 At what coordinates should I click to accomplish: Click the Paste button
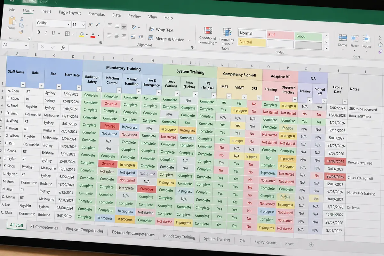[12, 23]
